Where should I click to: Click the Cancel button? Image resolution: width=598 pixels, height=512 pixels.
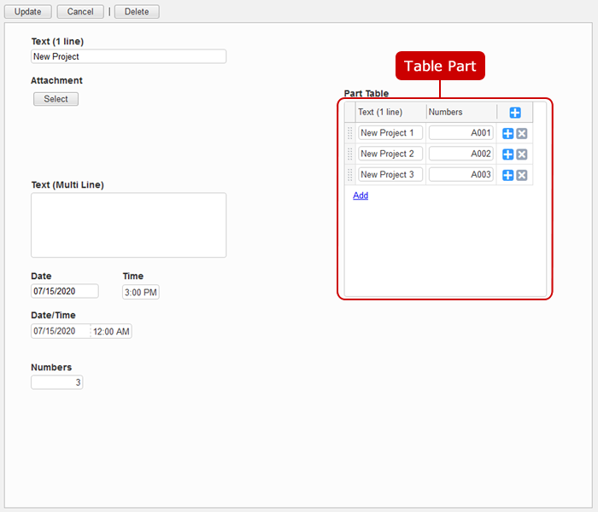[80, 11]
